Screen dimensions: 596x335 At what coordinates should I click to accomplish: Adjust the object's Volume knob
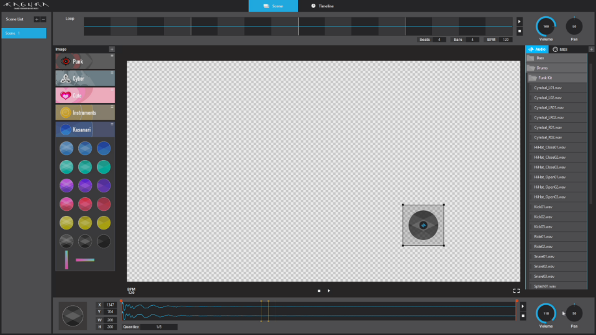pos(546,313)
